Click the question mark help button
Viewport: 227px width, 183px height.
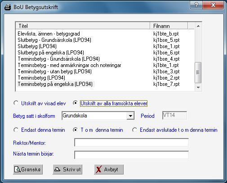[196, 5]
